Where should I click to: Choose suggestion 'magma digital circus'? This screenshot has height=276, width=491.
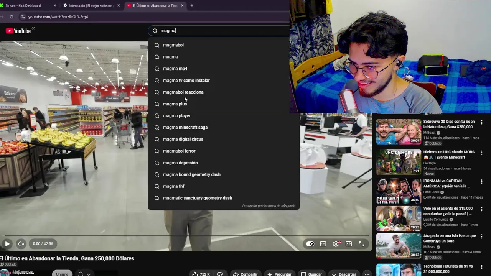click(224, 139)
